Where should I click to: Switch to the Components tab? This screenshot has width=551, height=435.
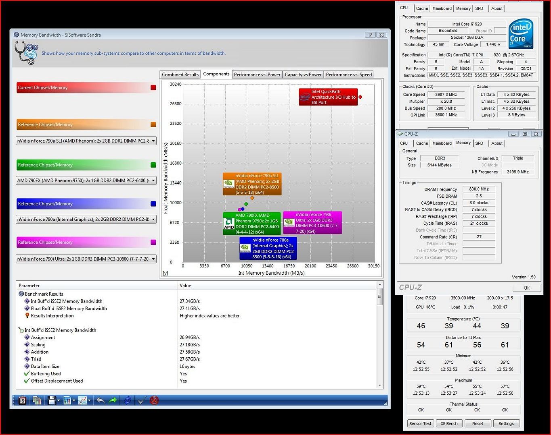pyautogui.click(x=216, y=74)
